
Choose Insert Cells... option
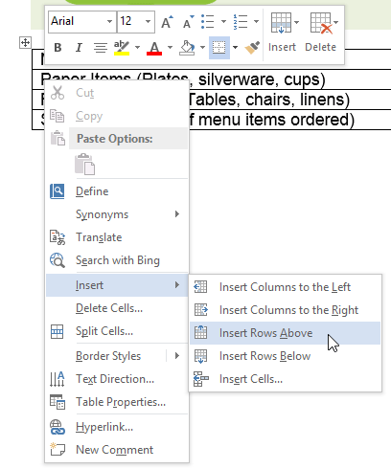(x=285, y=379)
